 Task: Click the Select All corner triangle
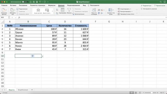point(2,22)
